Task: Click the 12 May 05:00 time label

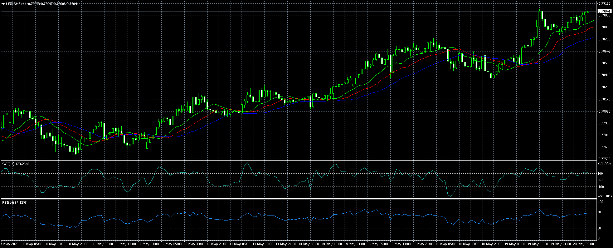Action: [x=171, y=244]
